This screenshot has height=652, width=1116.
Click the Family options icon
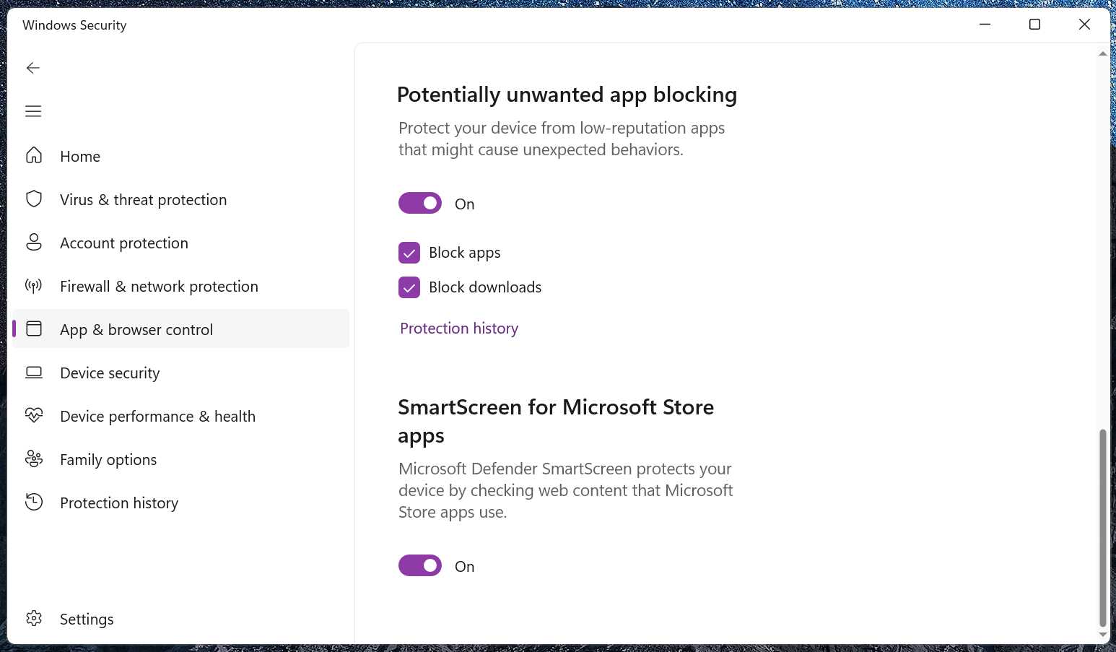[34, 459]
